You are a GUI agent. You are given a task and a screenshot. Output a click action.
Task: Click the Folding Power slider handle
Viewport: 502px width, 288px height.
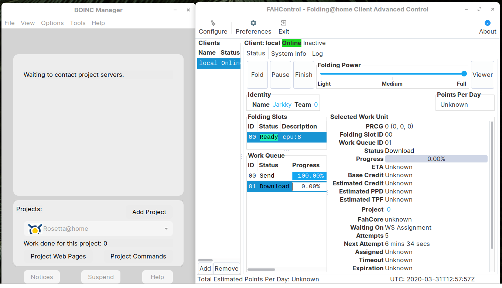click(x=464, y=74)
